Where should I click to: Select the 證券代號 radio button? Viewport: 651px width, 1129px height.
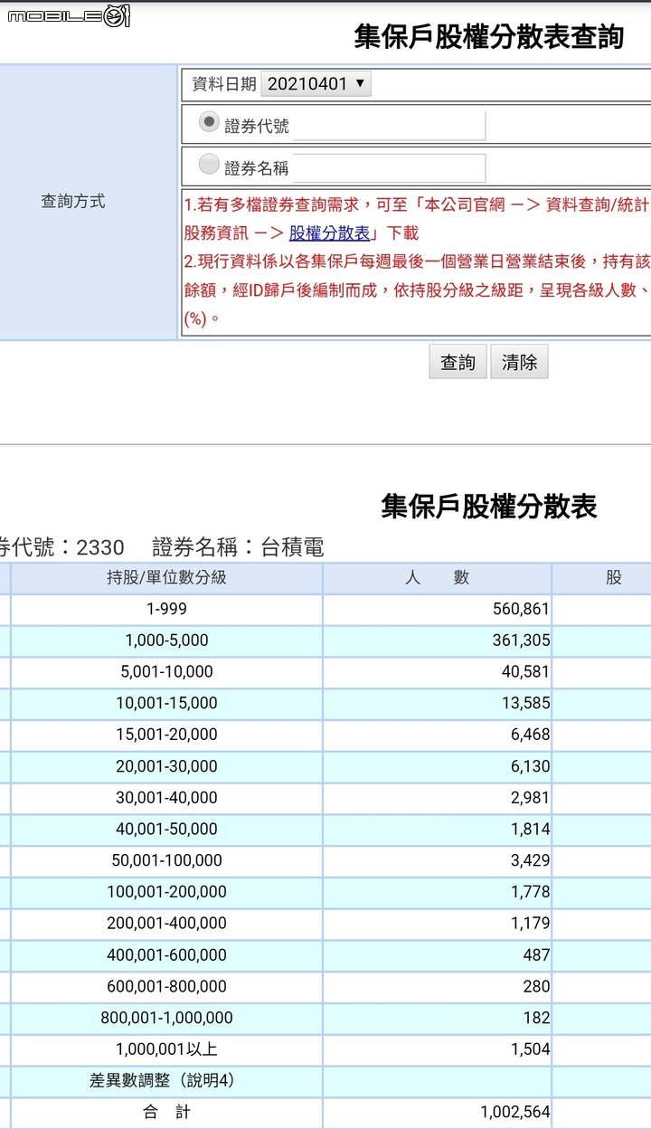(x=209, y=122)
